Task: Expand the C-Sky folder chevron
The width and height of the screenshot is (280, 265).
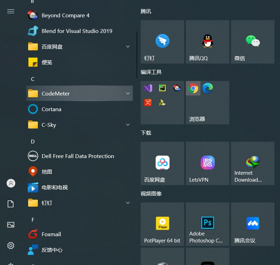Action: [x=127, y=125]
